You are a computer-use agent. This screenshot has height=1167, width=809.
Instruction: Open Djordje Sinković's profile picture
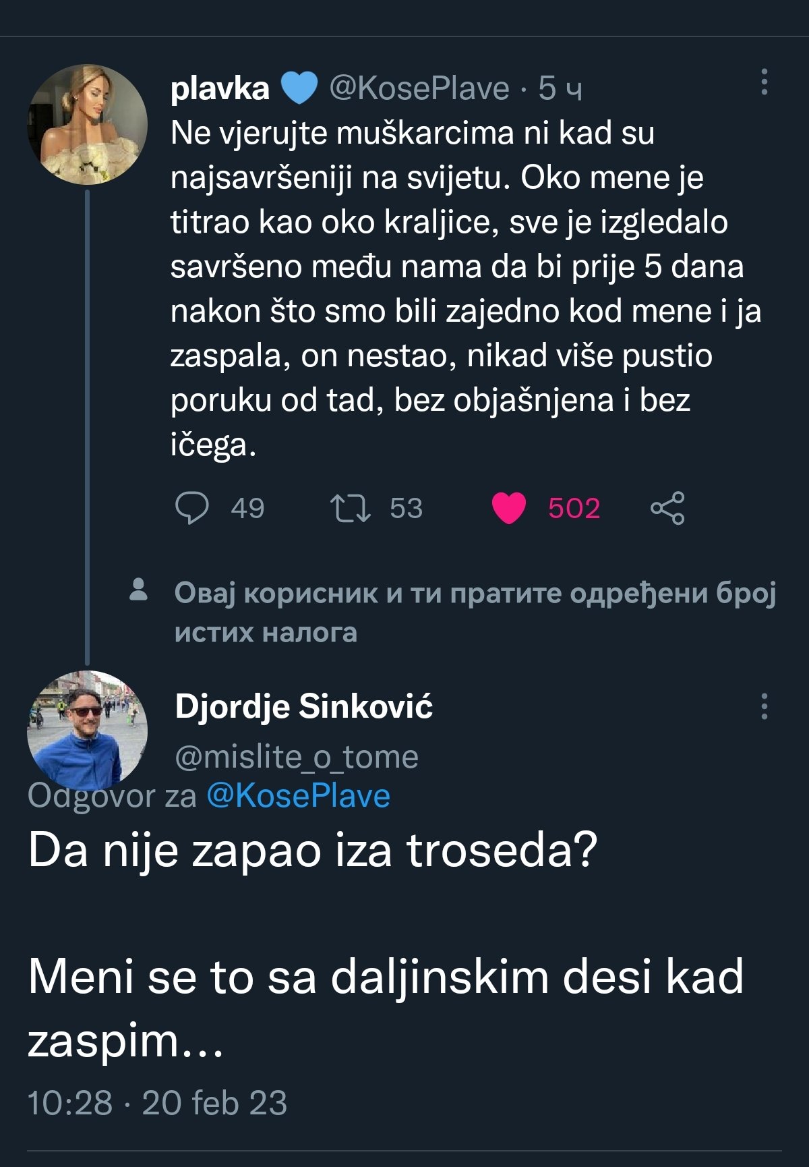[x=88, y=730]
